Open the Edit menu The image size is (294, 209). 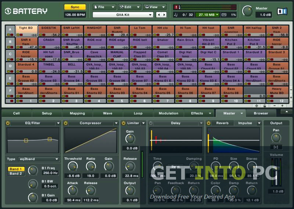[130, 7]
